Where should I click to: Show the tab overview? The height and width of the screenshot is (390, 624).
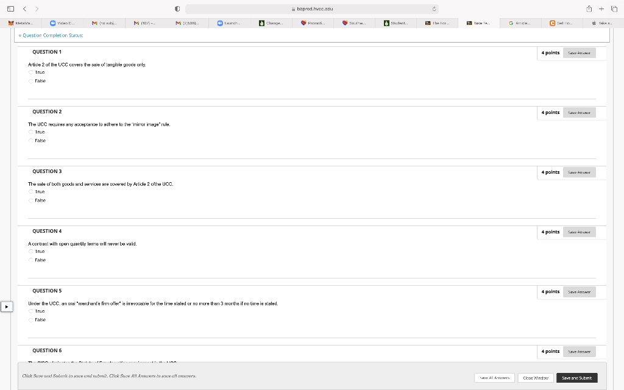tap(614, 9)
